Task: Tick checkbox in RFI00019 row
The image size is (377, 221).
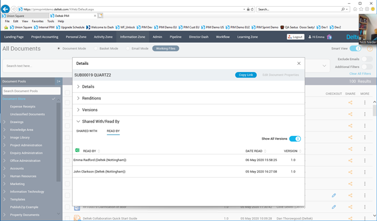Action: click(68, 207)
